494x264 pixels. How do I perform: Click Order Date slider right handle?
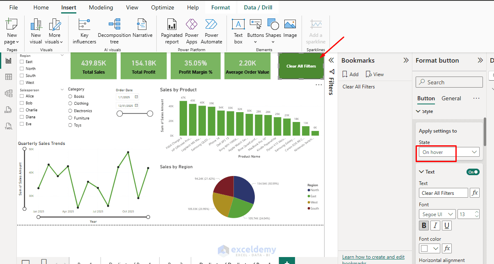coord(150,113)
